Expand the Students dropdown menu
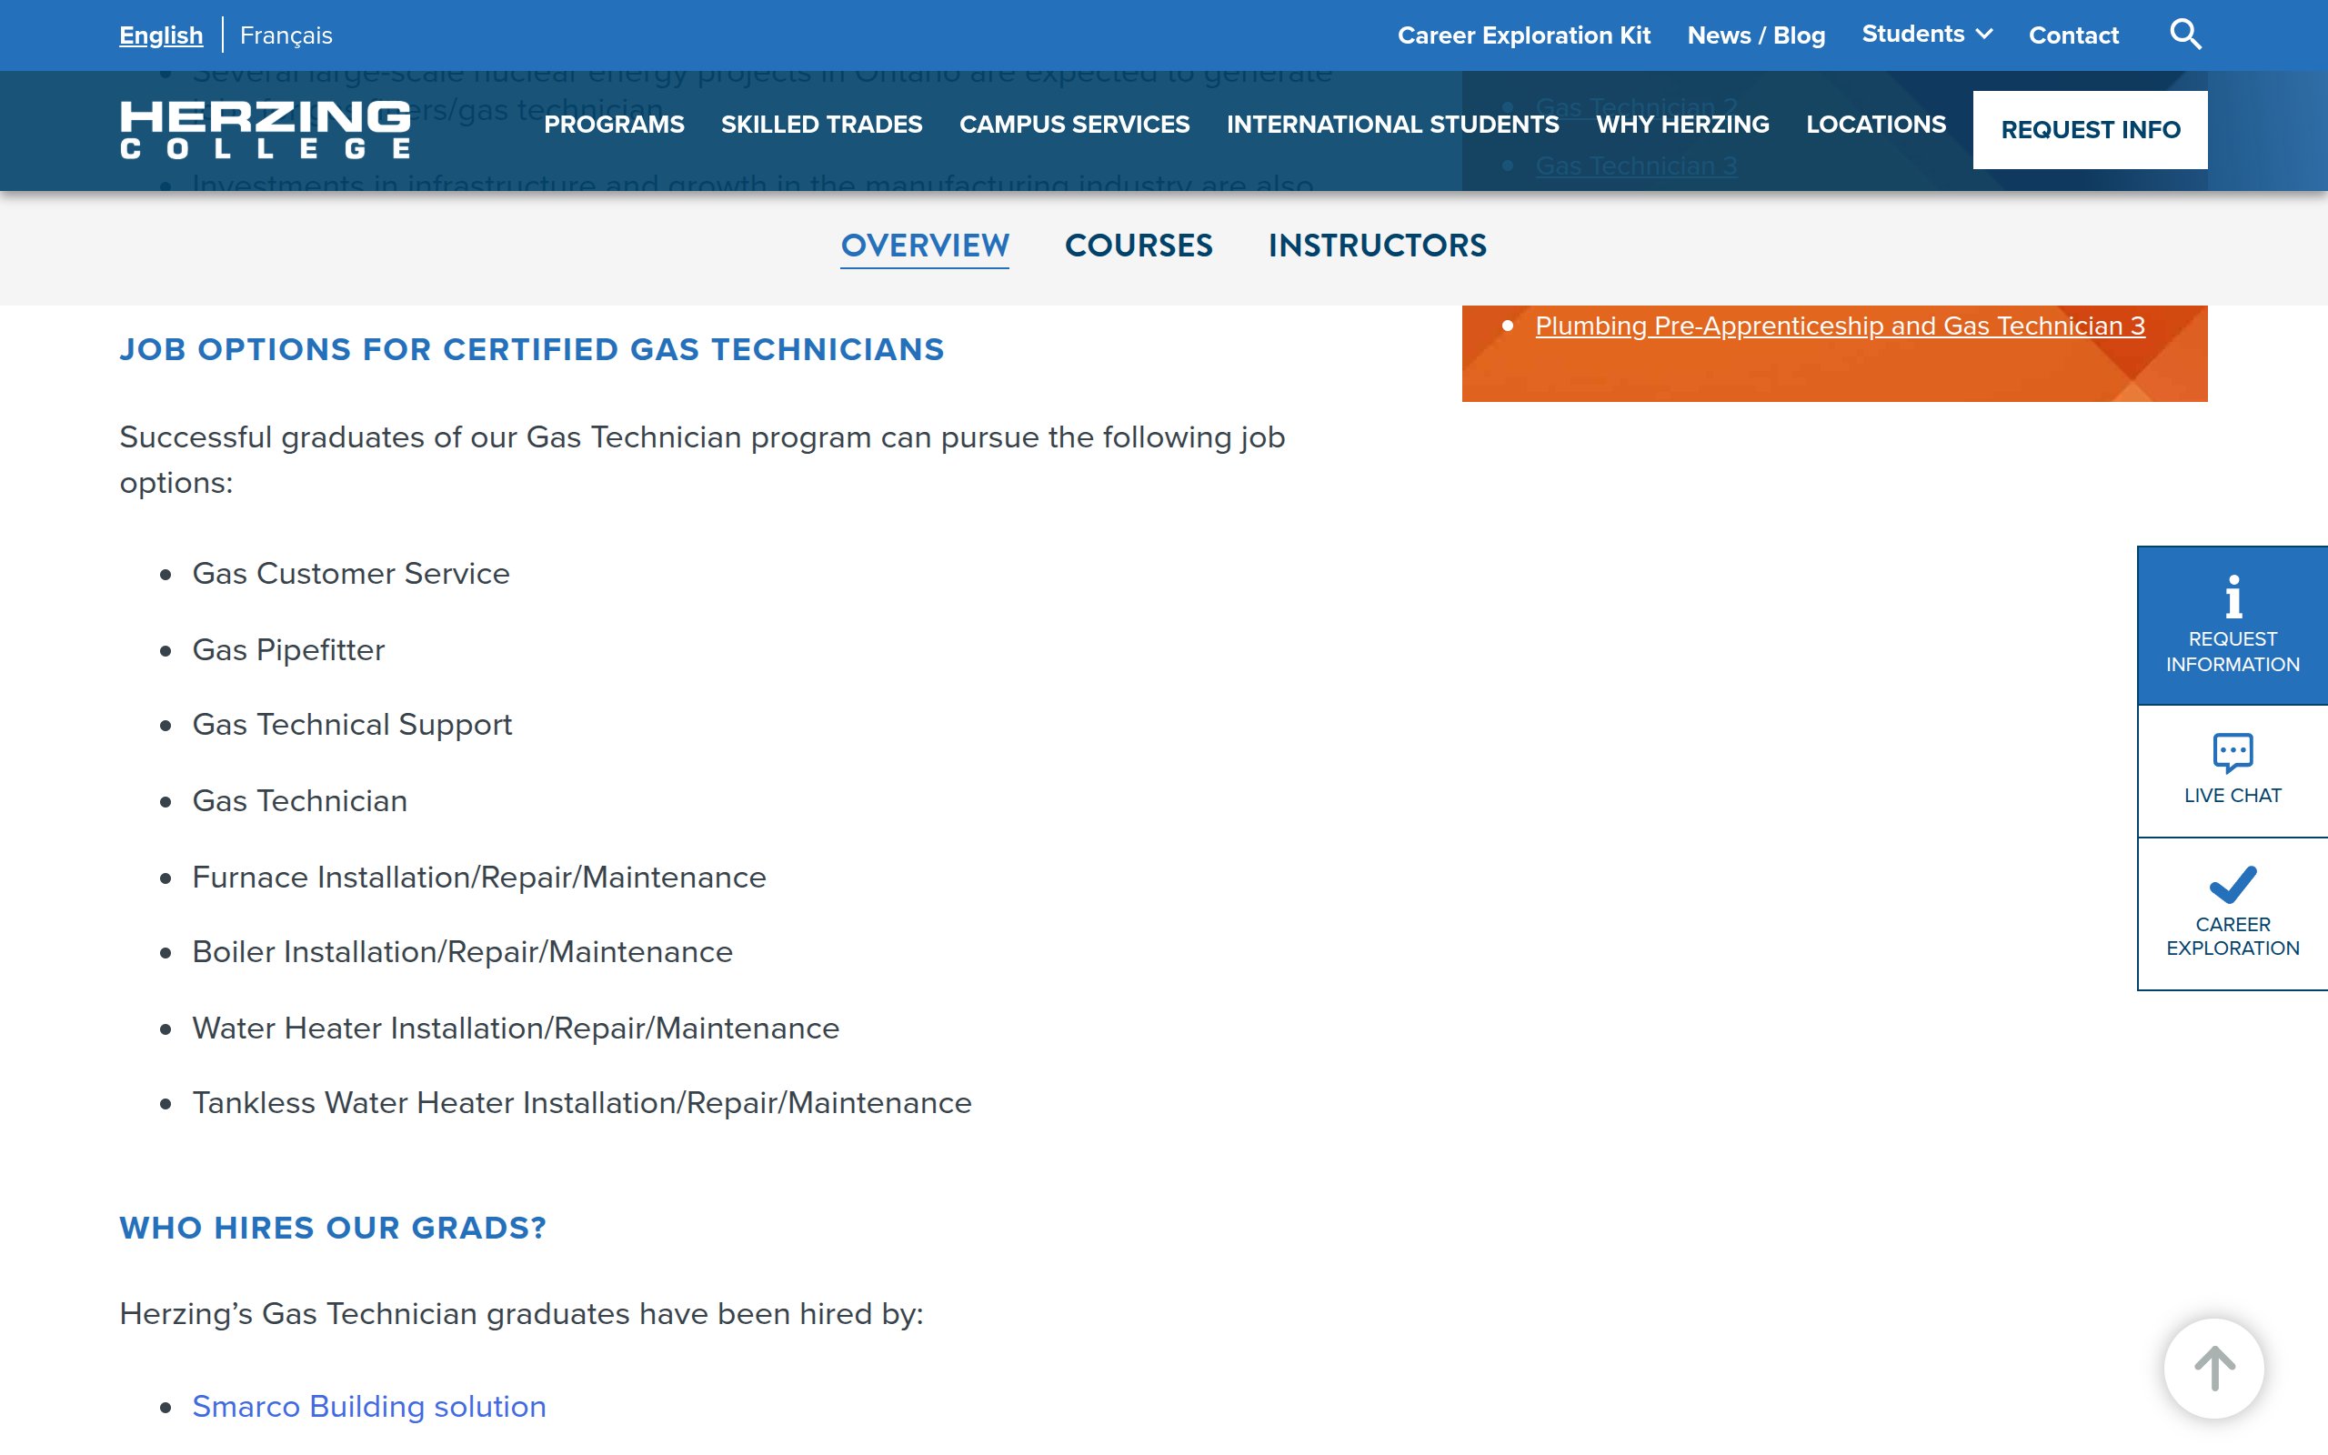This screenshot has height=1455, width=2328. (x=1926, y=35)
